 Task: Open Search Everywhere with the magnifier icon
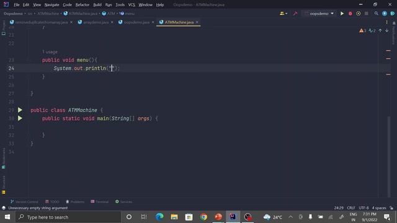click(x=377, y=14)
